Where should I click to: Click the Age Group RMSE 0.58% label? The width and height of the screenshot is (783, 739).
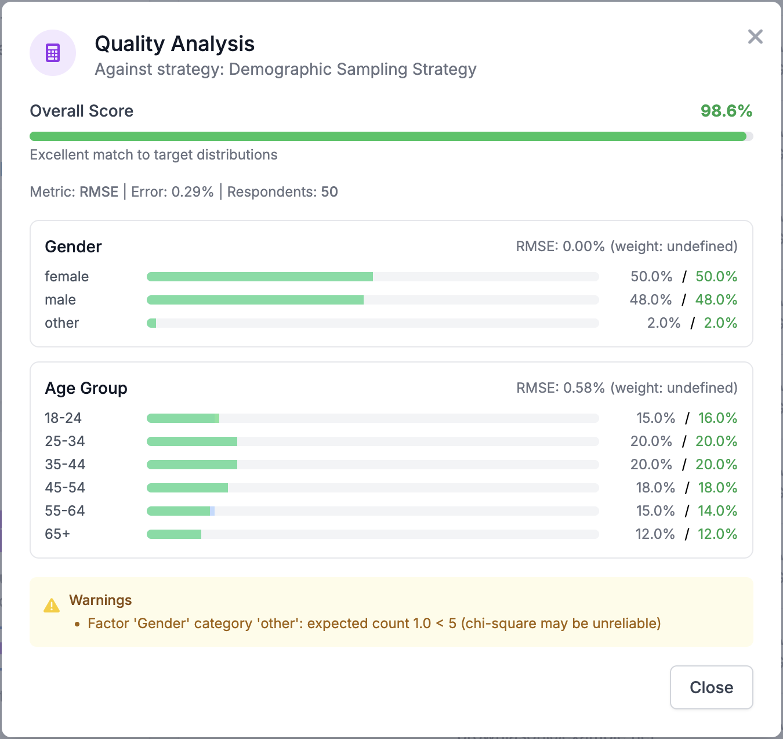tap(560, 387)
